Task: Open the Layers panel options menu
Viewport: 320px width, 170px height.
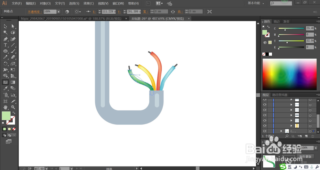Action: [x=318, y=95]
